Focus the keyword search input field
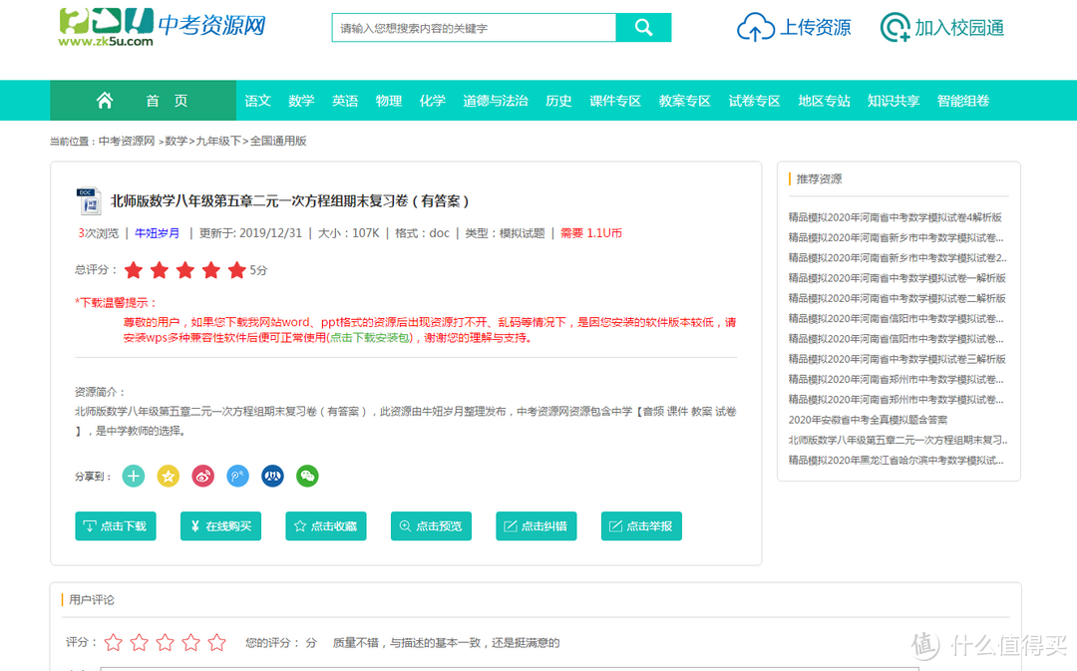The image size is (1077, 671). [474, 28]
